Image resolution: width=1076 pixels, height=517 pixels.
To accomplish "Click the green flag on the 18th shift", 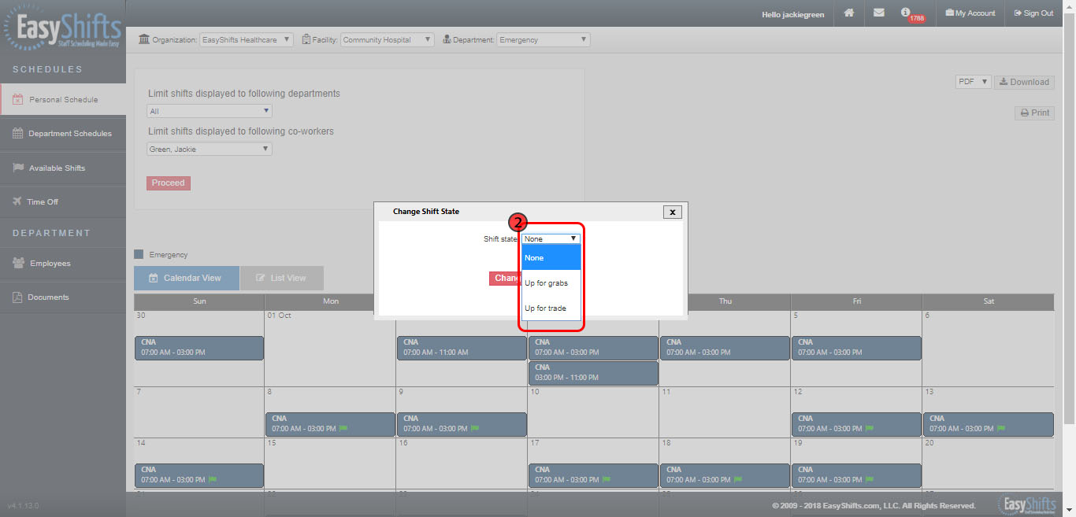I will 737,479.
